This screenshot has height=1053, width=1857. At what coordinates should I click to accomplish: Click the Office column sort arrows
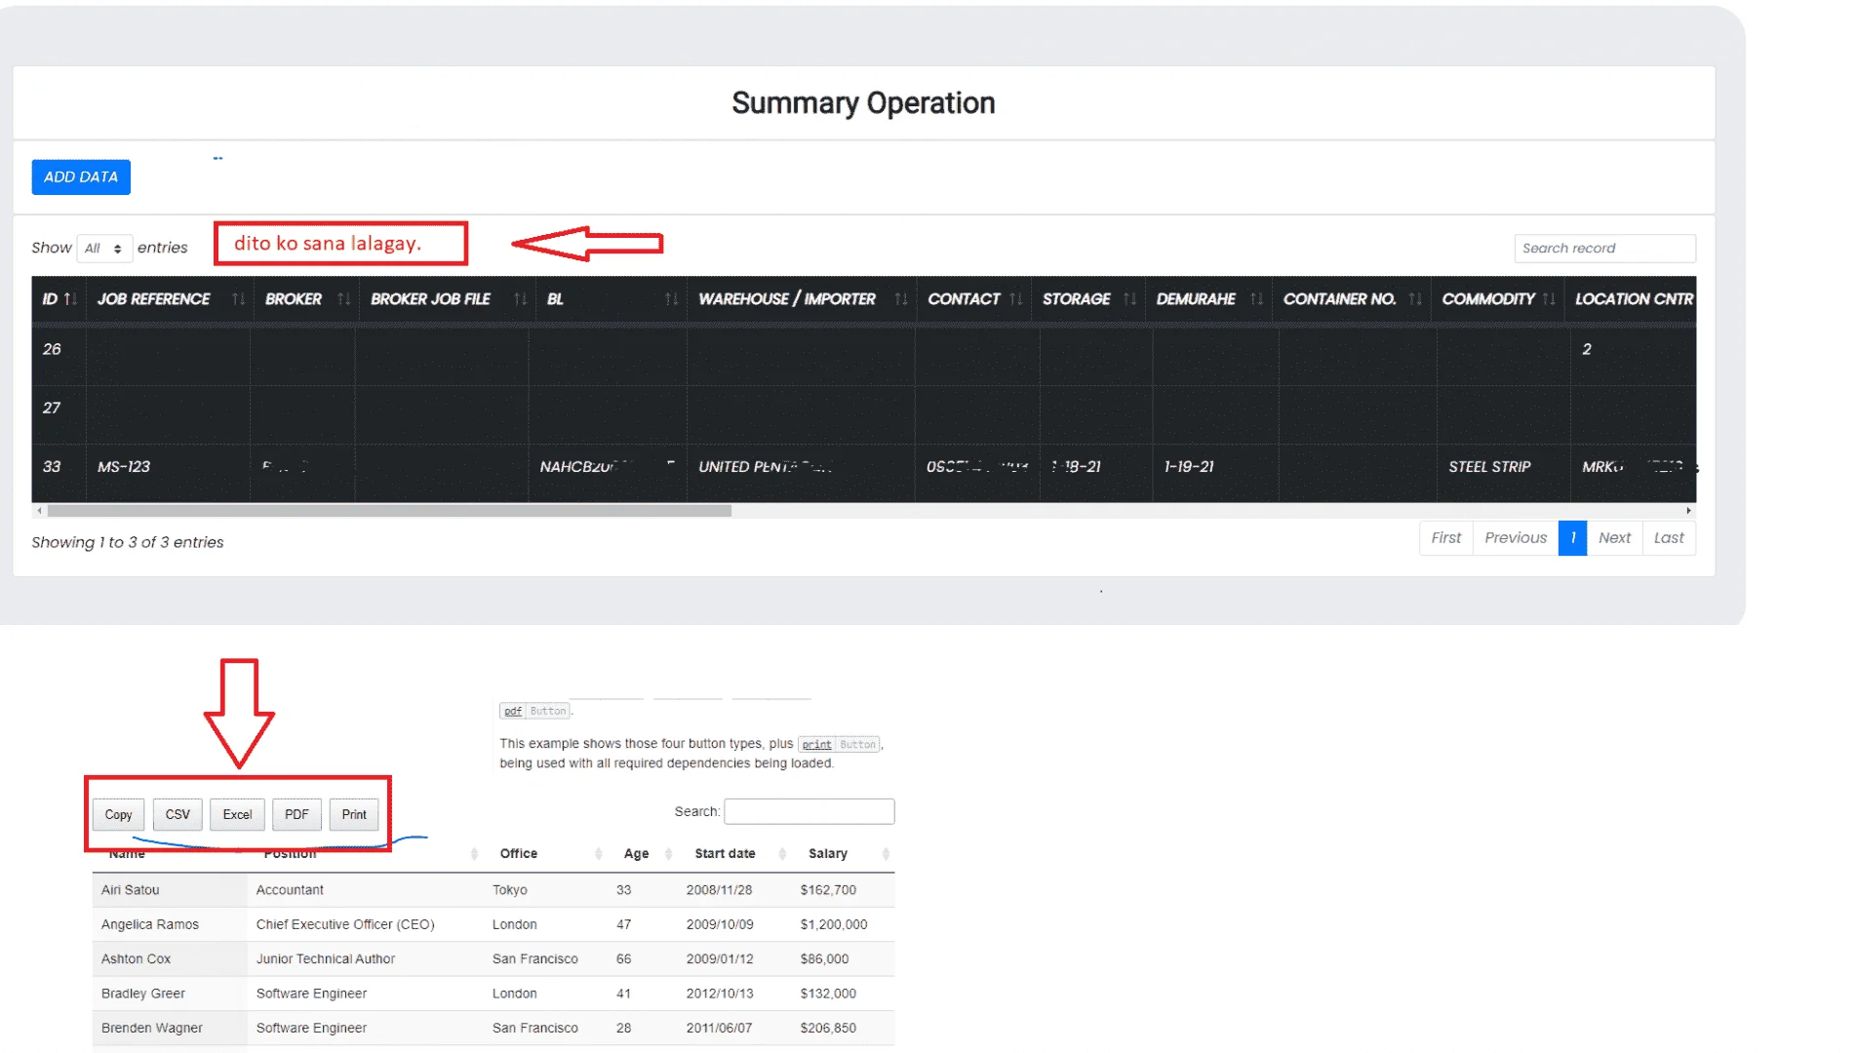598,854
